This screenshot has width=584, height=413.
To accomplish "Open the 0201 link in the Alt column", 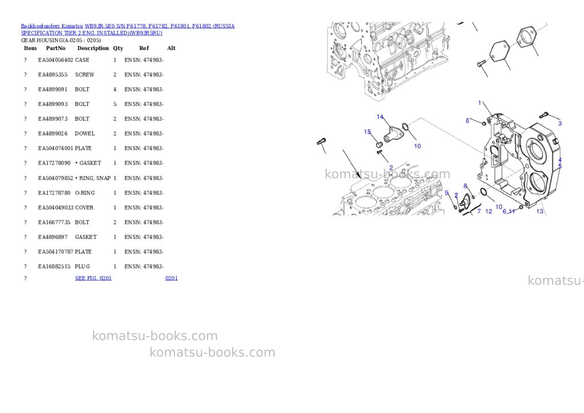I will click(171, 278).
